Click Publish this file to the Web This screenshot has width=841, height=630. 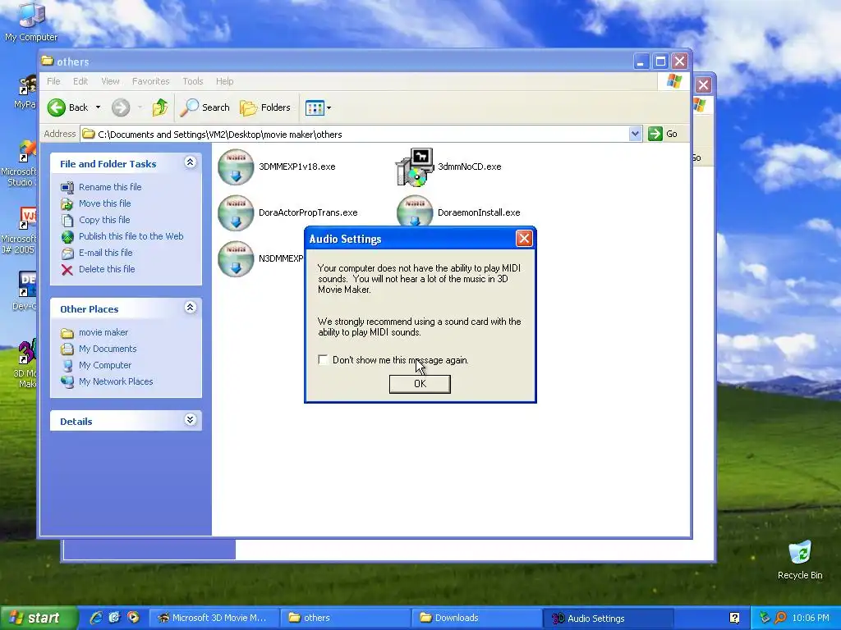pos(131,236)
